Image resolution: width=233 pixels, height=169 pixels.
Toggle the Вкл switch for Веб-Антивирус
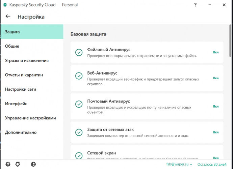point(216,78)
